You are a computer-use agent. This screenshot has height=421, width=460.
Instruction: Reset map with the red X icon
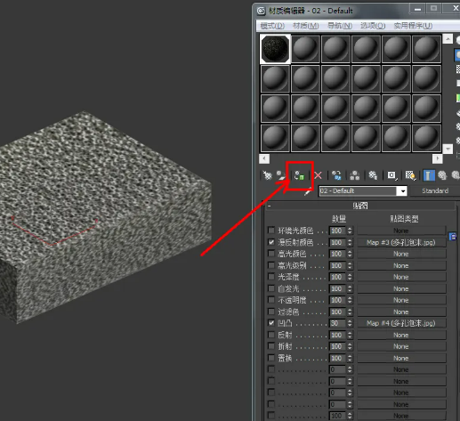(x=318, y=175)
